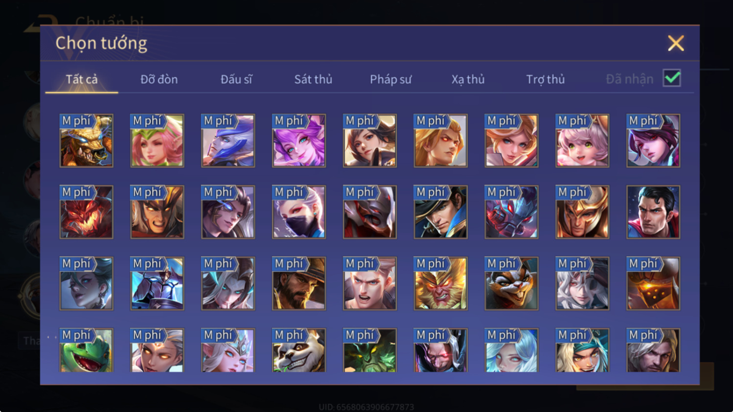The image size is (733, 412).
Task: Select the Superman hero portrait
Action: [x=653, y=212]
